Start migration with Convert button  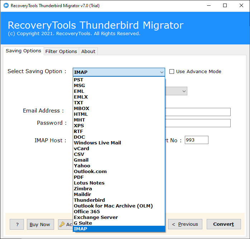click(224, 224)
